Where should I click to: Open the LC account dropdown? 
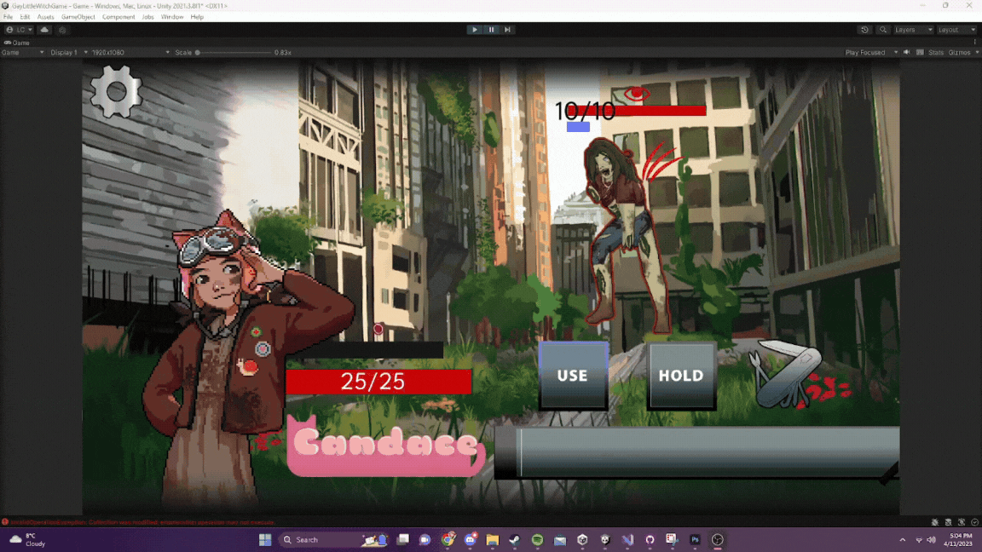[x=19, y=30]
